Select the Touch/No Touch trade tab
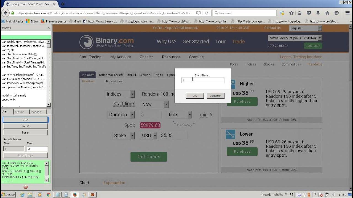Screen dimensions: 353x198 coord(110,75)
